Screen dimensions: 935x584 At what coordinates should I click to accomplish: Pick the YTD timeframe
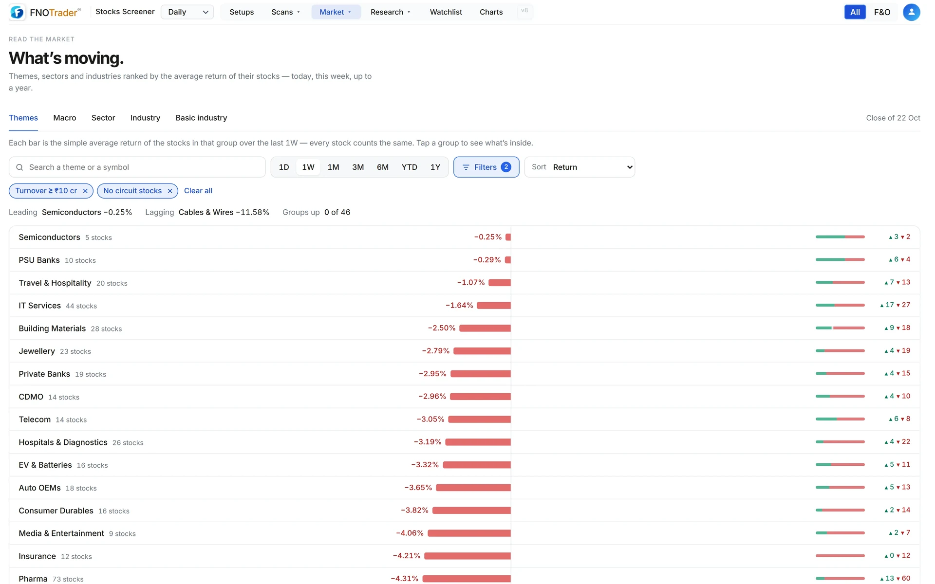[409, 167]
